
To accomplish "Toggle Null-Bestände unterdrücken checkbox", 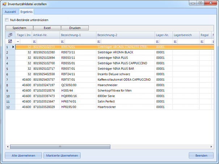I will click(7, 20).
